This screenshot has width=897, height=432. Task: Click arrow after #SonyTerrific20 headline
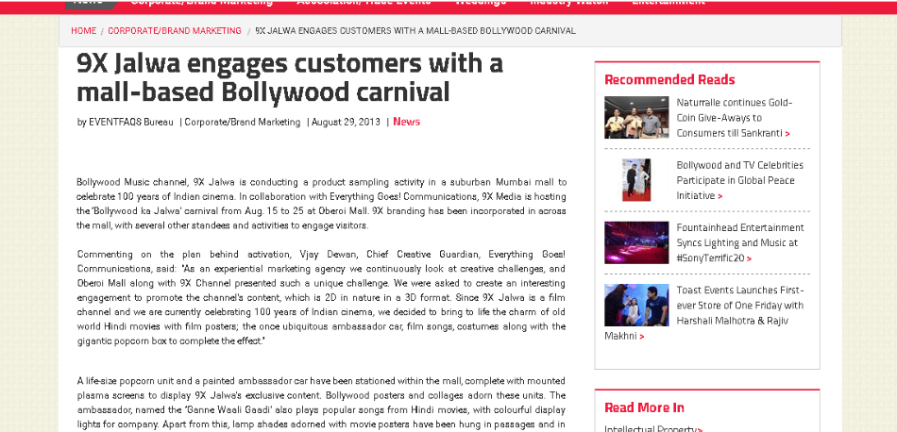[x=749, y=258]
